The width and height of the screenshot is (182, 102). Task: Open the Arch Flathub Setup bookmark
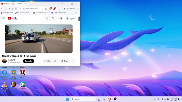point(41,13)
